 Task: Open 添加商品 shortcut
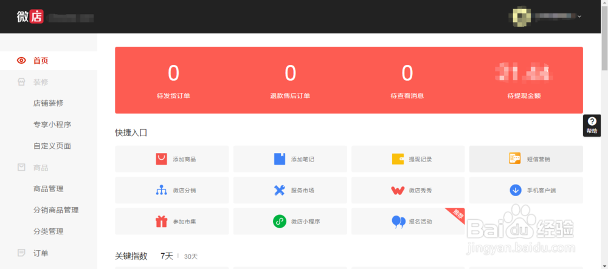tap(172, 159)
